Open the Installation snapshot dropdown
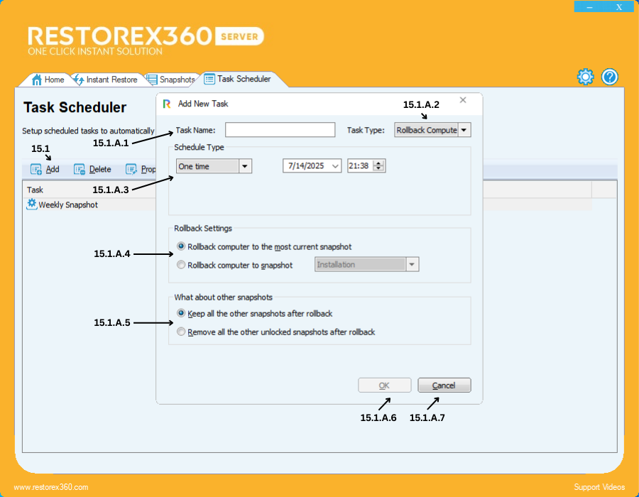 [412, 264]
